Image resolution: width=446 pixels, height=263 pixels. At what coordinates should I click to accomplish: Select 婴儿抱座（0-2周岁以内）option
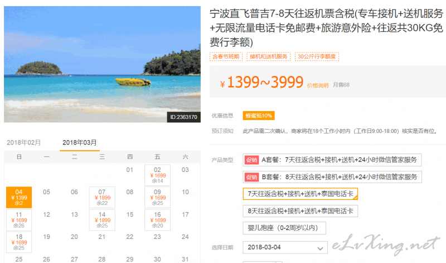pos(284,228)
